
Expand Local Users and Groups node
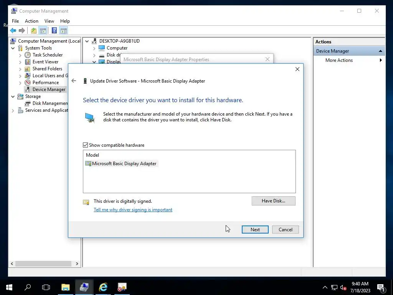click(x=20, y=76)
